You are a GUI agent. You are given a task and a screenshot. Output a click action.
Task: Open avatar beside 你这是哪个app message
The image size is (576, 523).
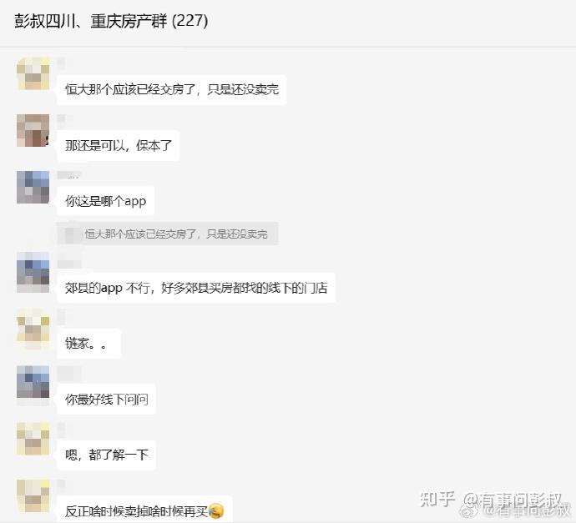(33, 187)
